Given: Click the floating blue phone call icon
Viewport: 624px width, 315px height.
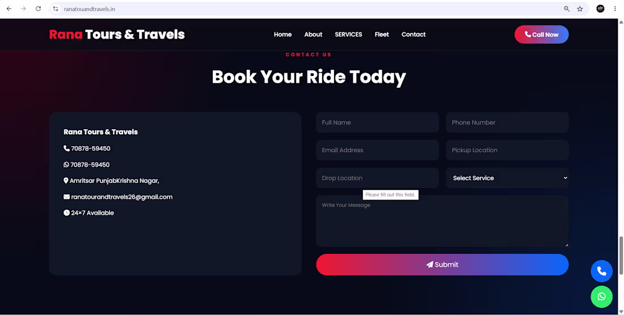Looking at the screenshot, I should point(601,271).
